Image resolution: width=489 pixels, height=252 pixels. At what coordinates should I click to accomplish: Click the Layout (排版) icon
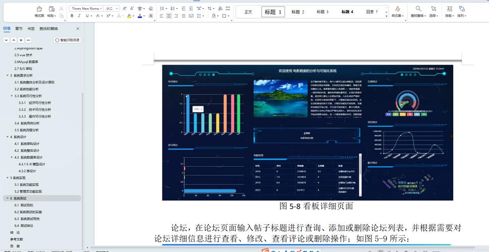(450, 9)
